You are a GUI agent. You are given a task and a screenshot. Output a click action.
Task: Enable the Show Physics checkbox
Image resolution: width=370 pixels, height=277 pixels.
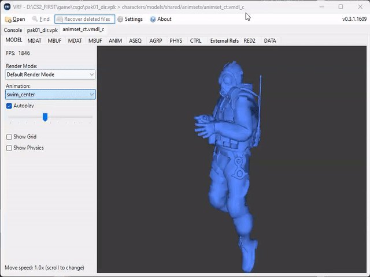click(9, 148)
